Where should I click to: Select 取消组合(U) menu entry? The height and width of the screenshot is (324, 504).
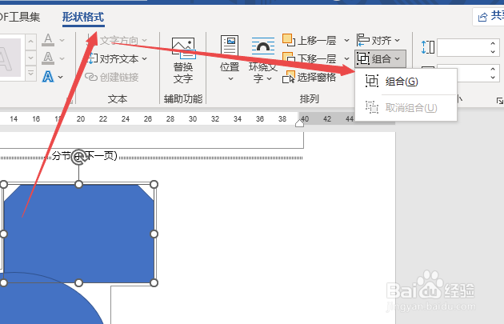[x=406, y=108]
